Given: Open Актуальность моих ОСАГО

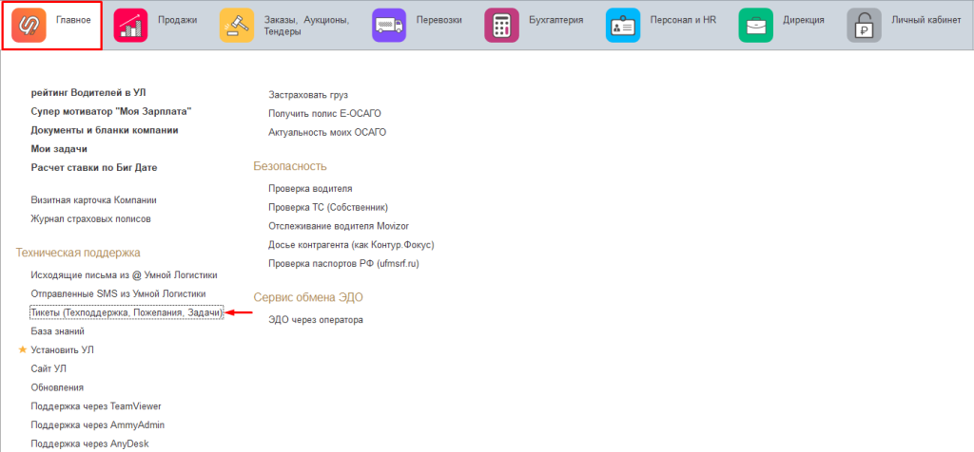Looking at the screenshot, I should click(327, 132).
